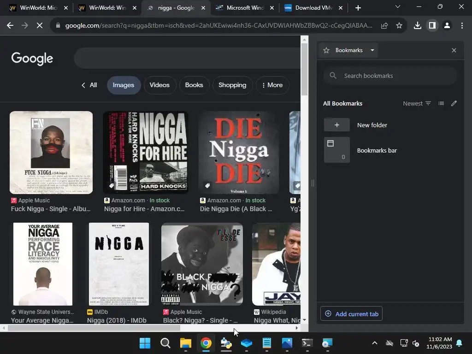Click the page vertical scrollbar thumb
The width and height of the screenshot is (472, 354).
click(304, 69)
